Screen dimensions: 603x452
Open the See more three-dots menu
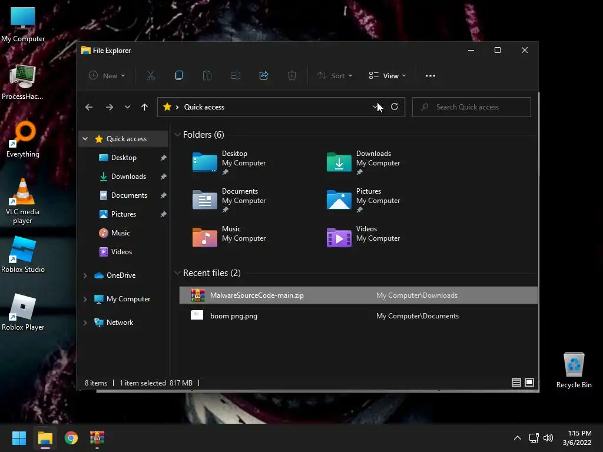(430, 76)
